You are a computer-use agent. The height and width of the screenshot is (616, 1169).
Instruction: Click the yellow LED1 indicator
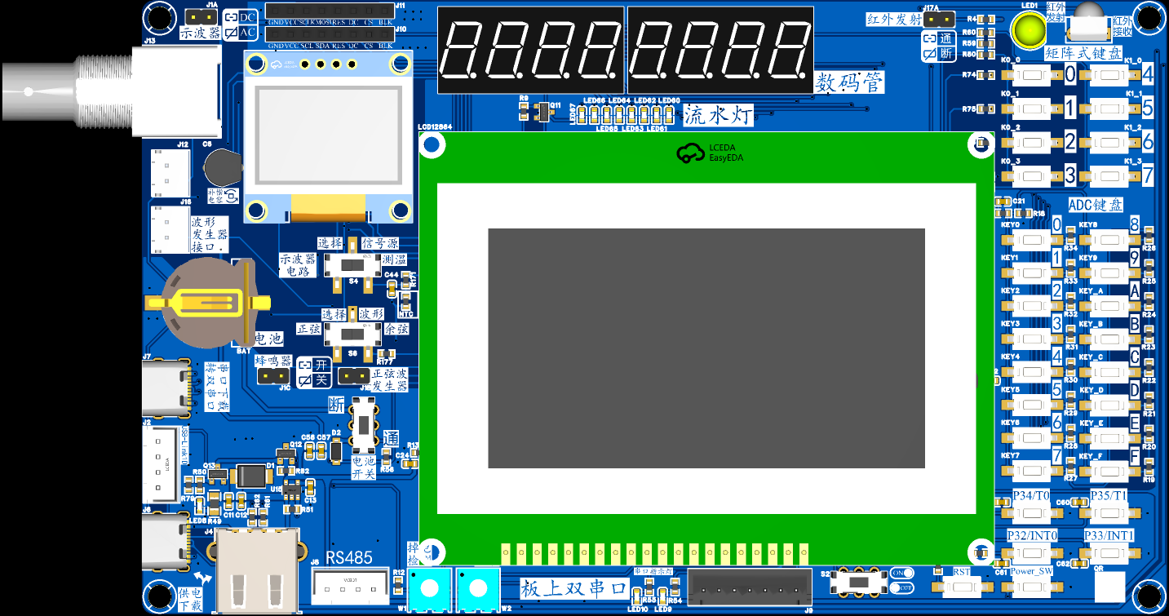pyautogui.click(x=1029, y=30)
